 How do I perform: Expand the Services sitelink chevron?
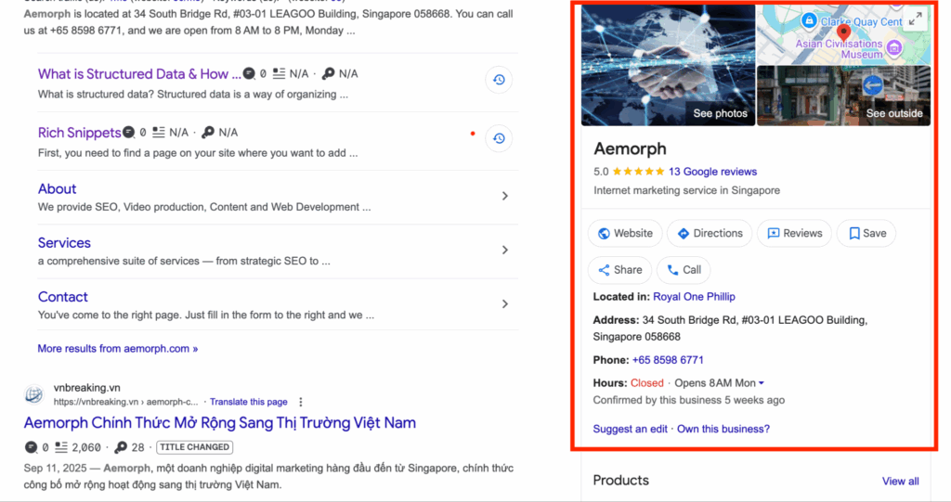504,250
